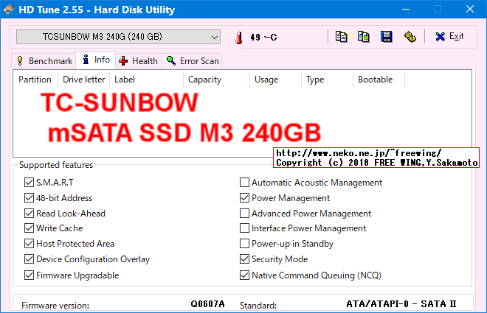Open options with the tools icon
487x313 pixels.
410,37
